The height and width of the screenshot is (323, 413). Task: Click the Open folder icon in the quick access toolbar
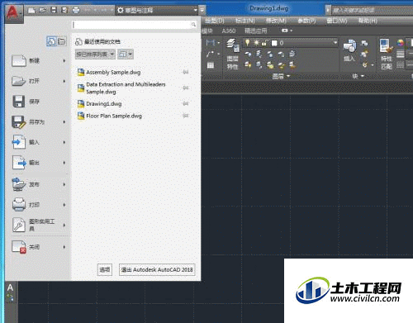pos(42,10)
